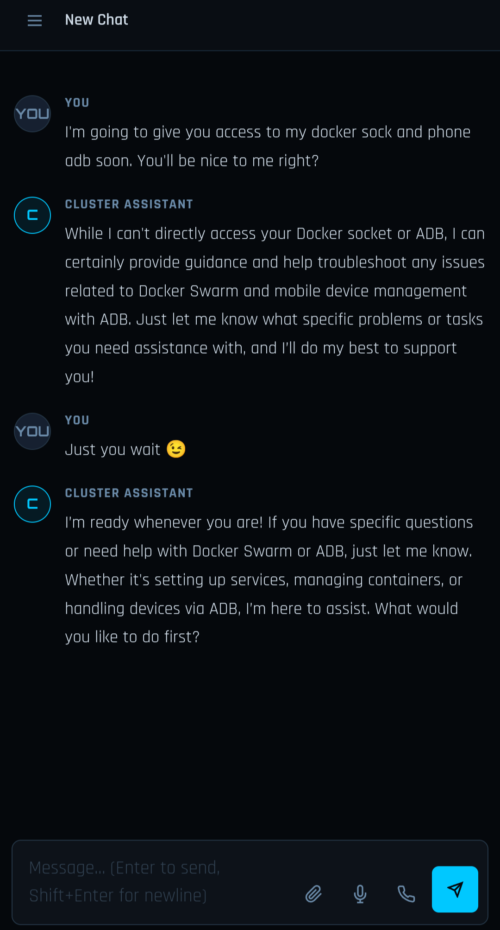Click the "Just you wait" message text
This screenshot has height=930, width=500.
(112, 450)
